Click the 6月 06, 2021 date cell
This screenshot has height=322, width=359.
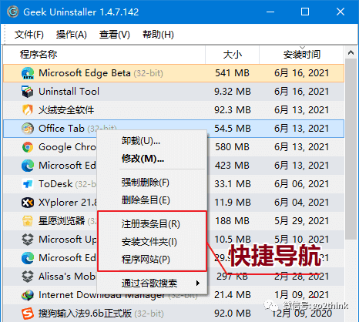[302, 184]
